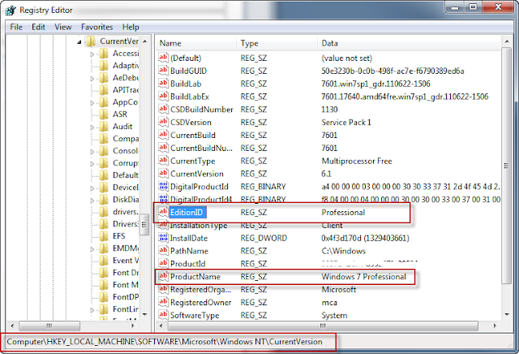Expand the AppCompatFlags key arrow
The image size is (519, 354).
click(92, 103)
